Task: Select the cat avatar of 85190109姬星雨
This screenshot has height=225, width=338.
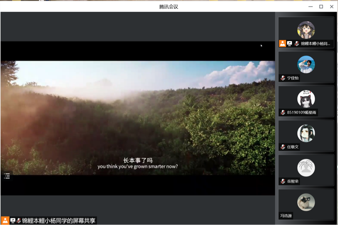Action: tap(306, 99)
